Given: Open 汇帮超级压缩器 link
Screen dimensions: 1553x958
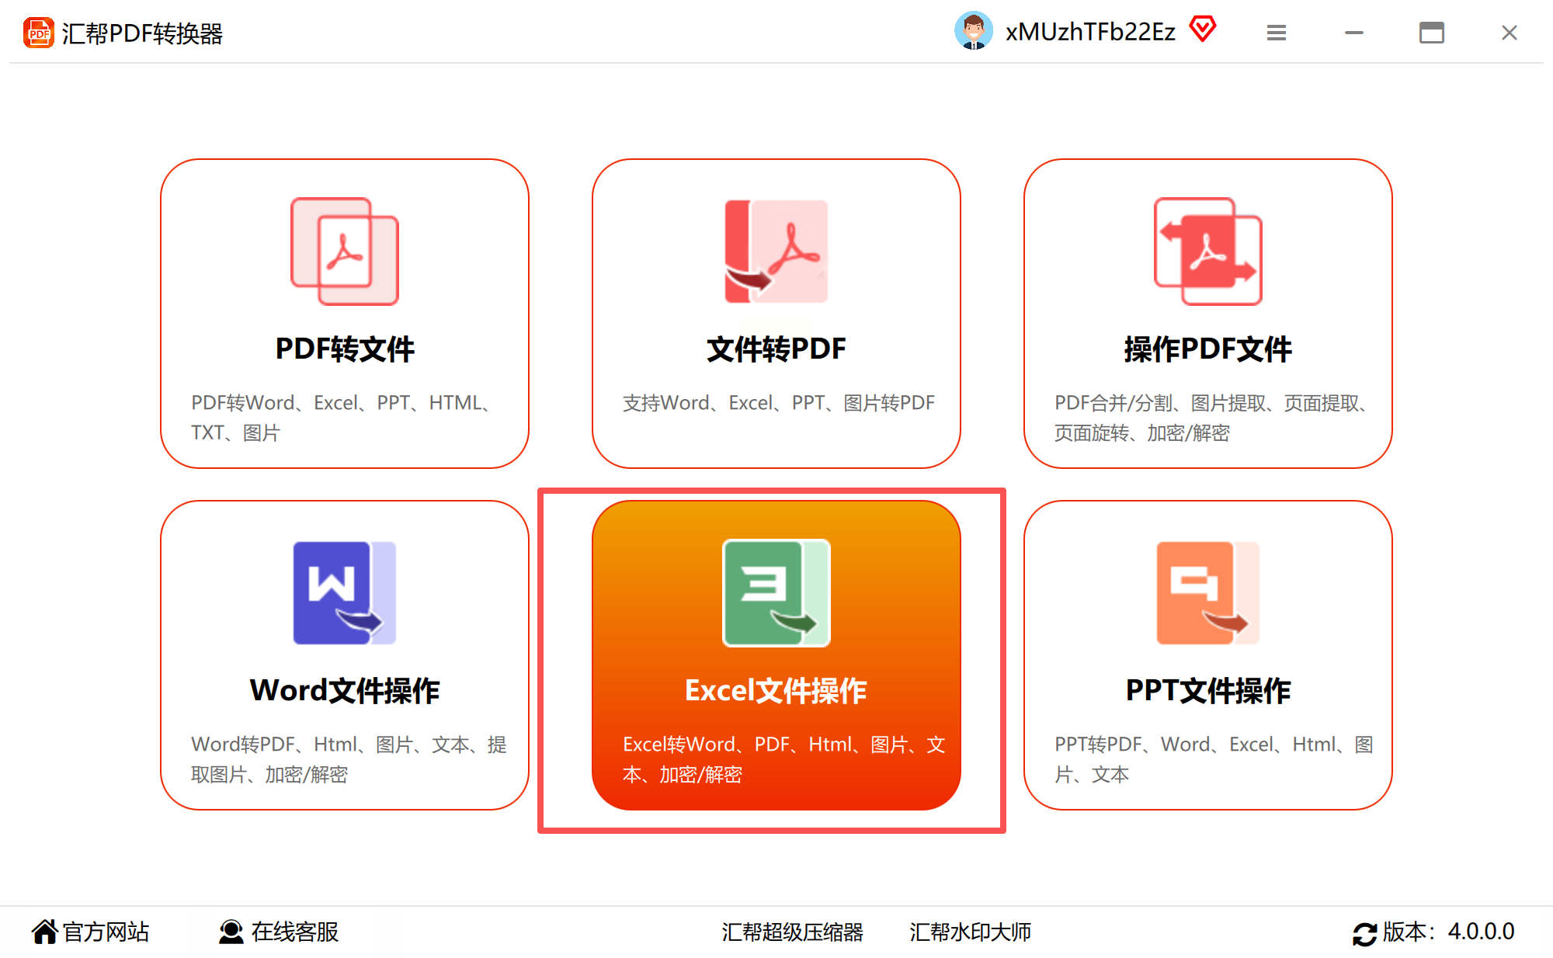Looking at the screenshot, I should point(792,932).
